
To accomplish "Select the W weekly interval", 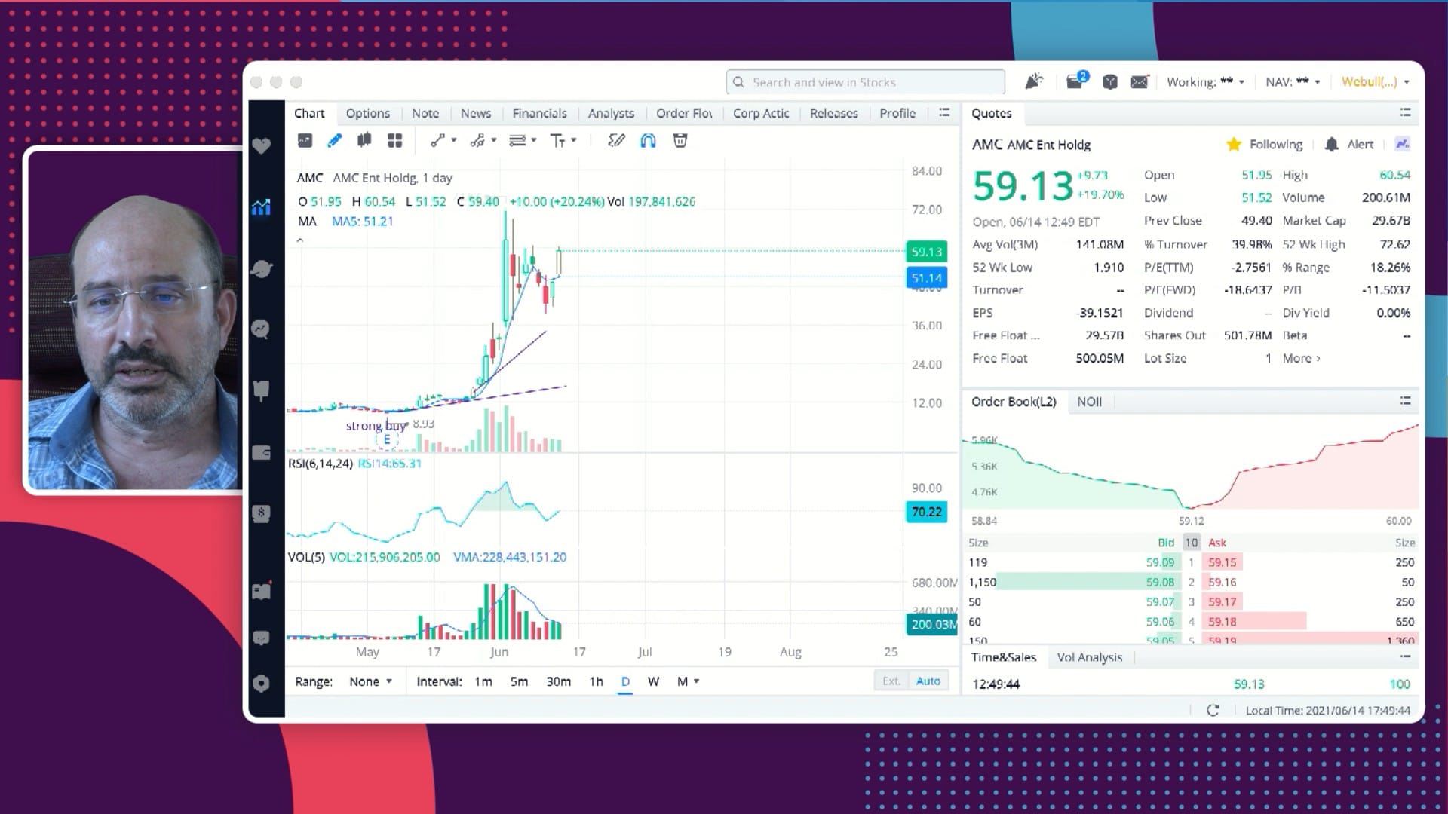I will [653, 681].
